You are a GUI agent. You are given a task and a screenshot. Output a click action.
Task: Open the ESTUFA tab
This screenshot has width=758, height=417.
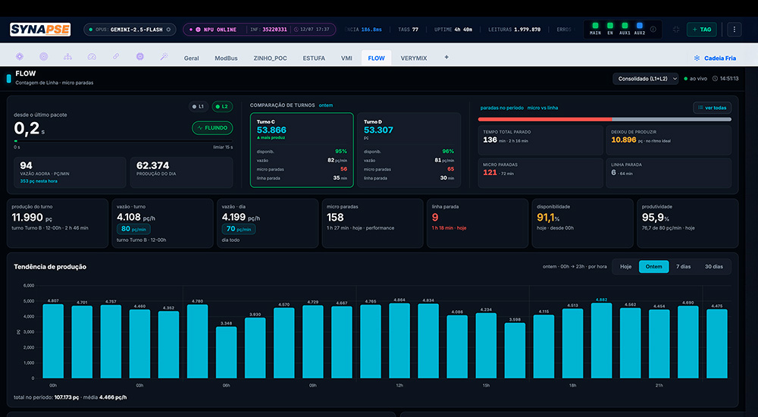(x=314, y=58)
